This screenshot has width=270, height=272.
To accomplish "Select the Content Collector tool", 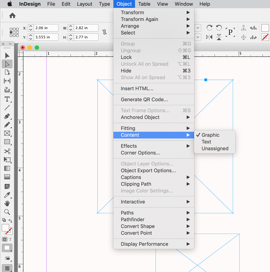I will click(x=7, y=90).
